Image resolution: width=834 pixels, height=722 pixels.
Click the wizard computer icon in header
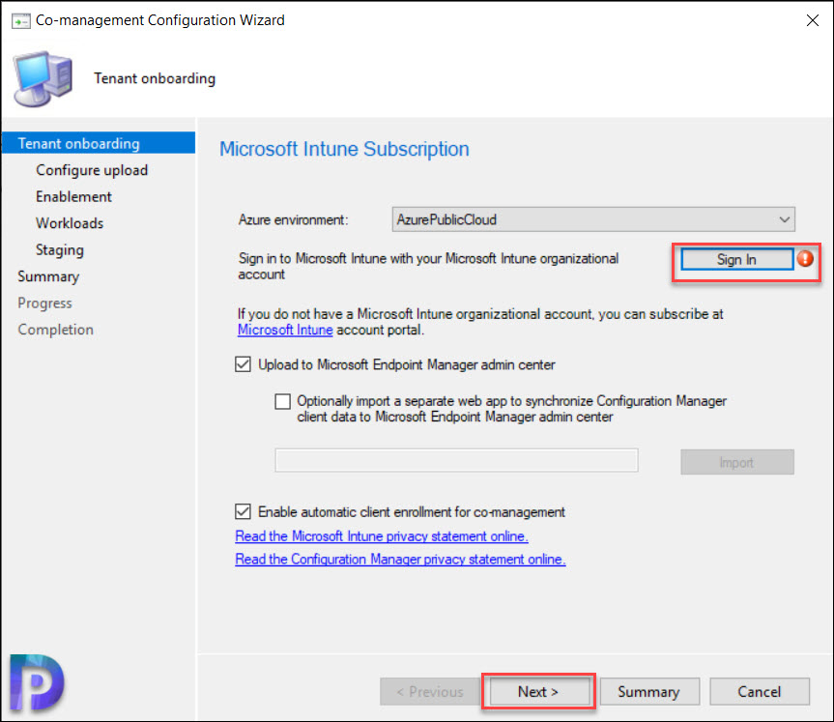43,78
